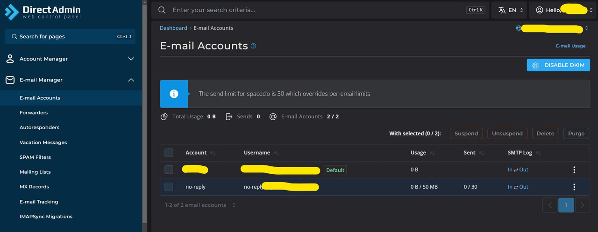Image resolution: width=598 pixels, height=232 pixels.
Task: Open Vacation Messages in sidebar
Action: [x=71, y=143]
